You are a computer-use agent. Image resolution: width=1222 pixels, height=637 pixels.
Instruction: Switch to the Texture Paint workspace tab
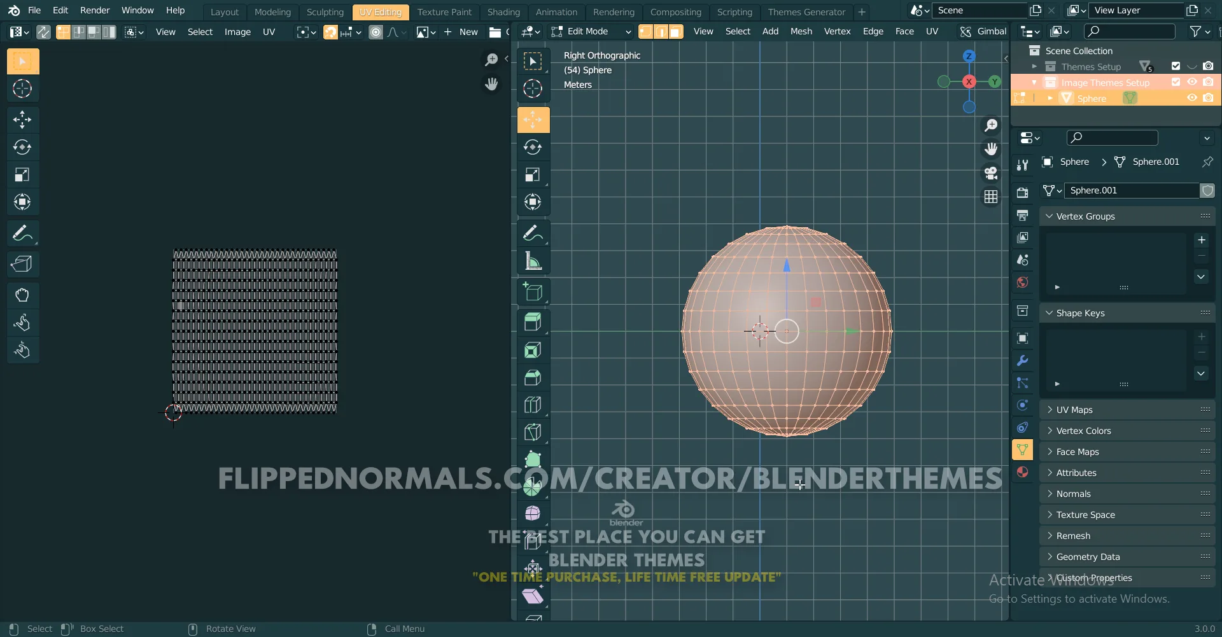tap(444, 11)
